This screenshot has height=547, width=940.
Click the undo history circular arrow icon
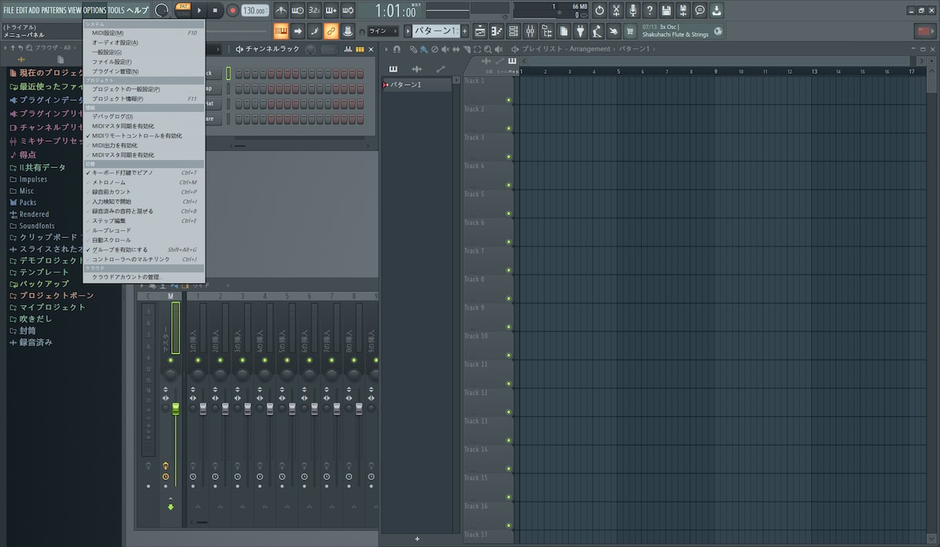coord(599,10)
